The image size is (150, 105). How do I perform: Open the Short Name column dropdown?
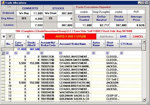pos(118,44)
